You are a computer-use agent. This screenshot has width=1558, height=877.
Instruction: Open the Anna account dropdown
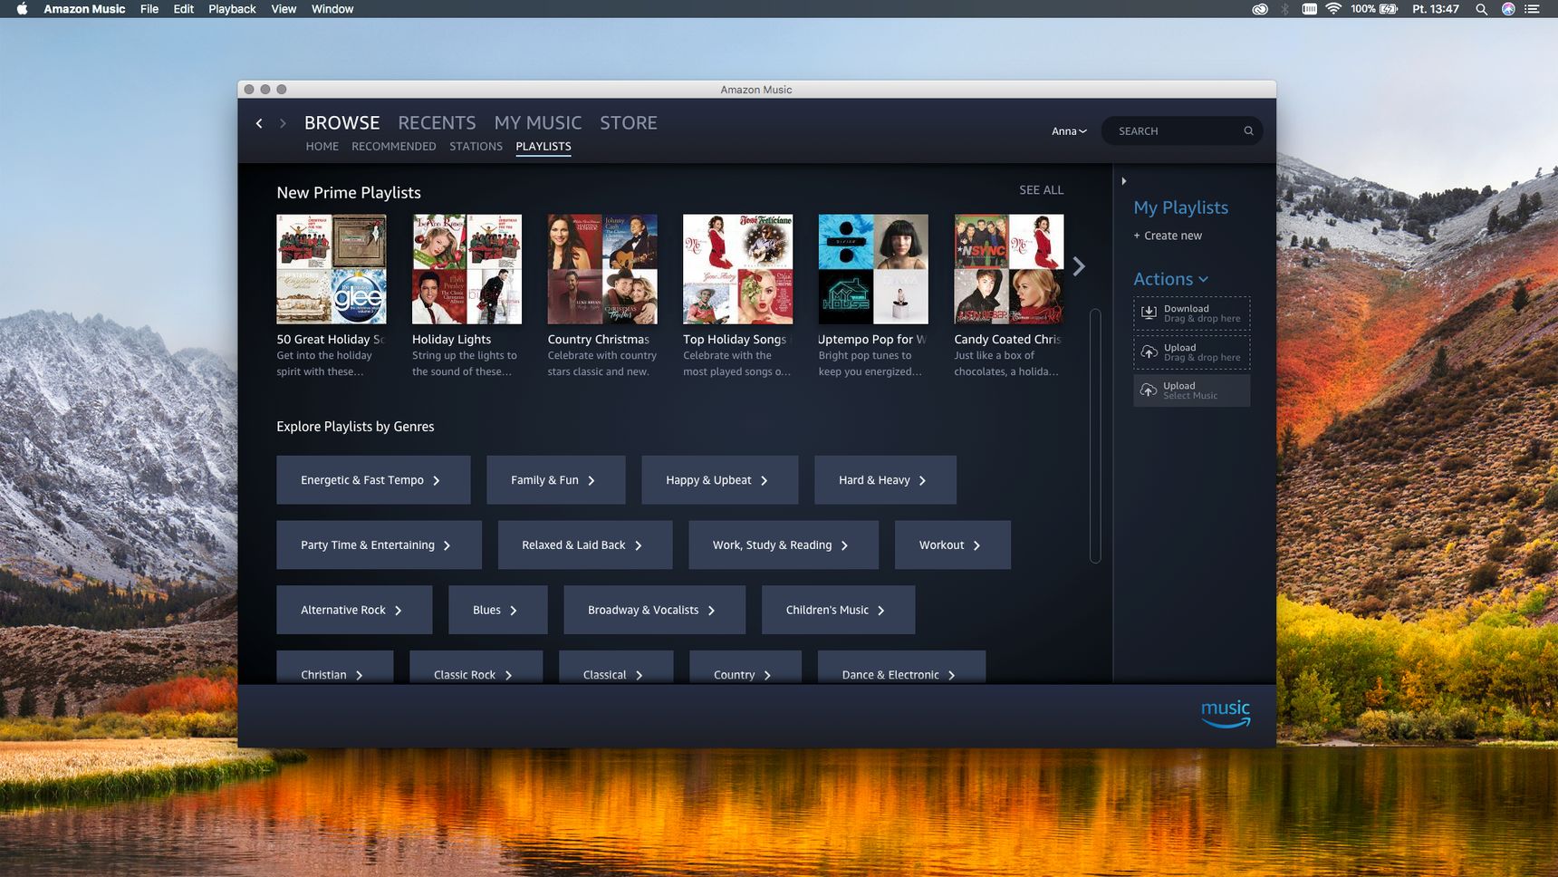tap(1069, 131)
